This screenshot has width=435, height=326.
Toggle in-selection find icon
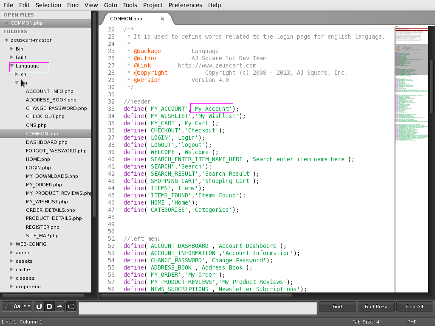pyautogui.click(x=59, y=306)
